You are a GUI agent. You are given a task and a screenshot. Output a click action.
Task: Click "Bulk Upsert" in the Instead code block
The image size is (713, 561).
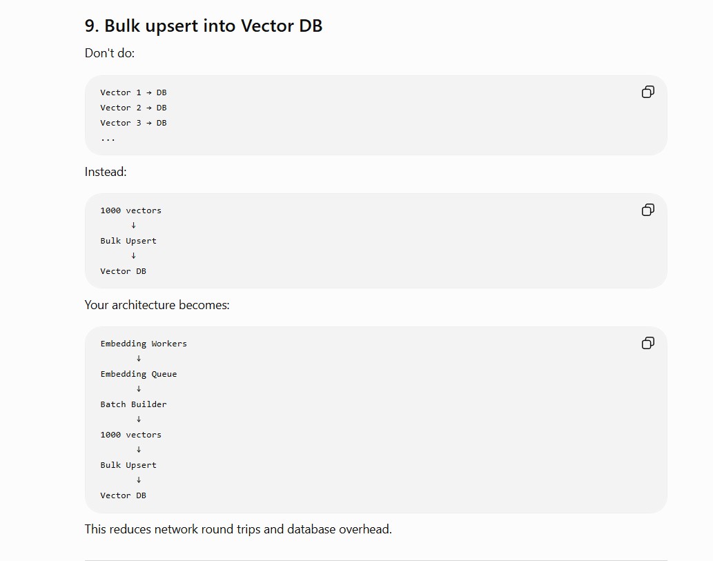[128, 241]
